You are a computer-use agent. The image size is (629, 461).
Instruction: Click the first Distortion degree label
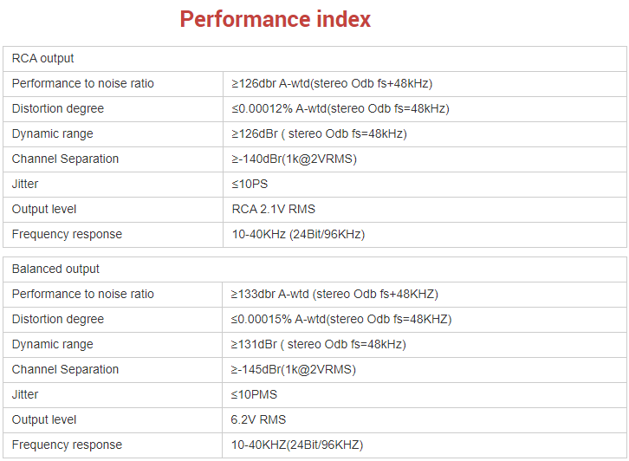[x=58, y=109]
